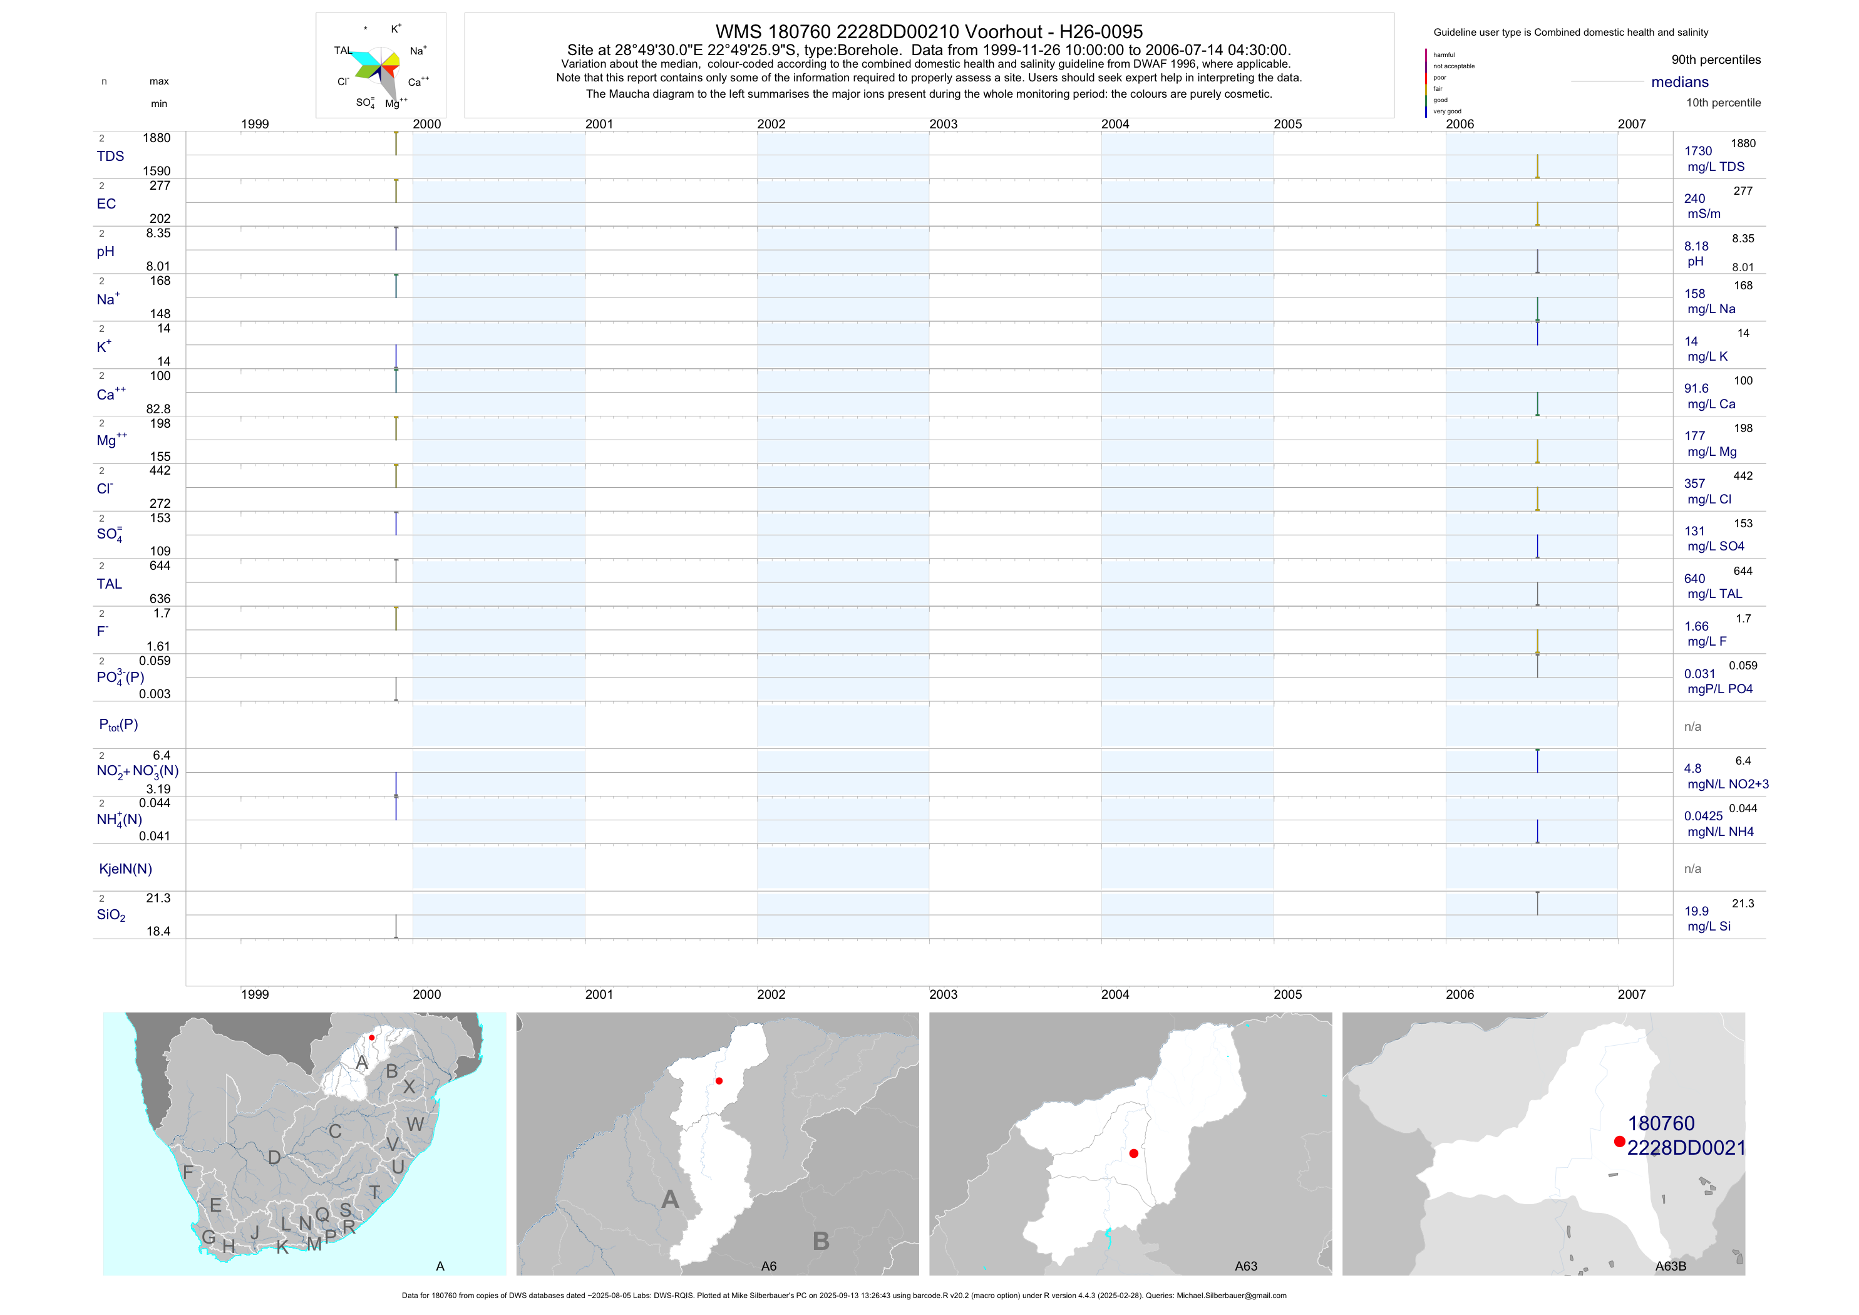Click the Maucha diagram in the header
This screenshot has height=1315, width=1859.
(381, 64)
